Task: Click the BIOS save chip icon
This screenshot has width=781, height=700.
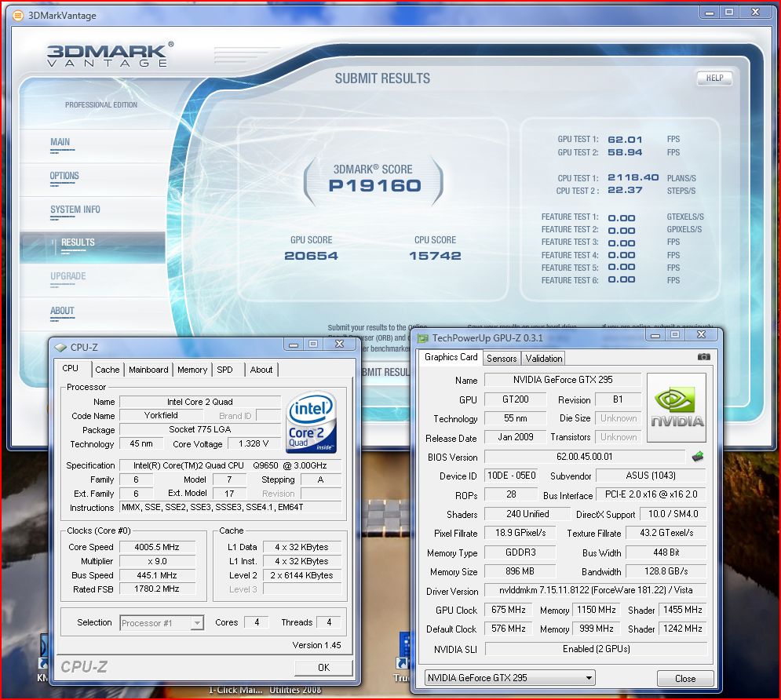Action: (696, 456)
